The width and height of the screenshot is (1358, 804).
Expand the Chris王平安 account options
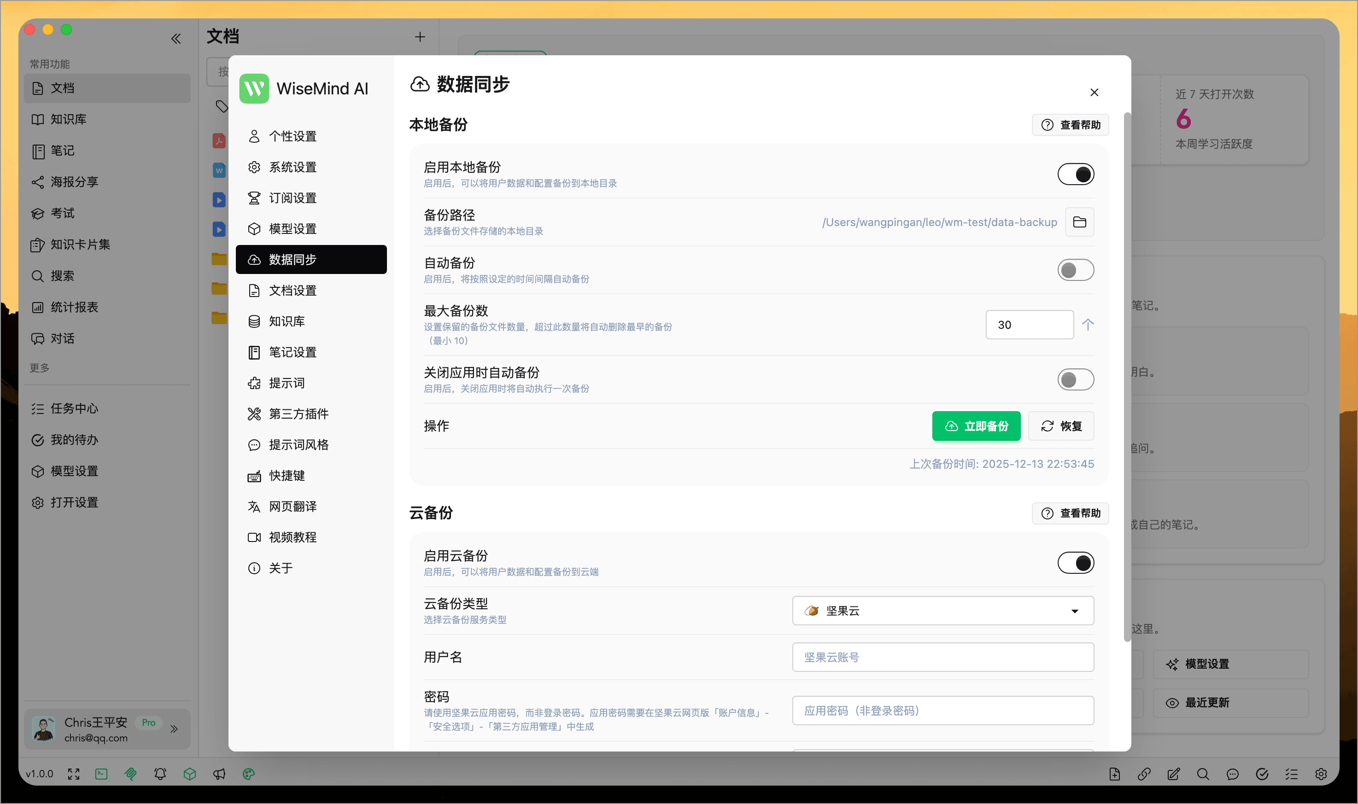click(175, 729)
